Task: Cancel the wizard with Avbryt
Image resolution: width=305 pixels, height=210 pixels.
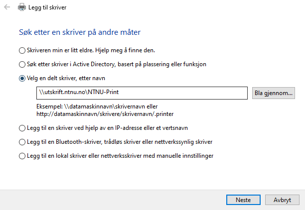Action: 282,200
